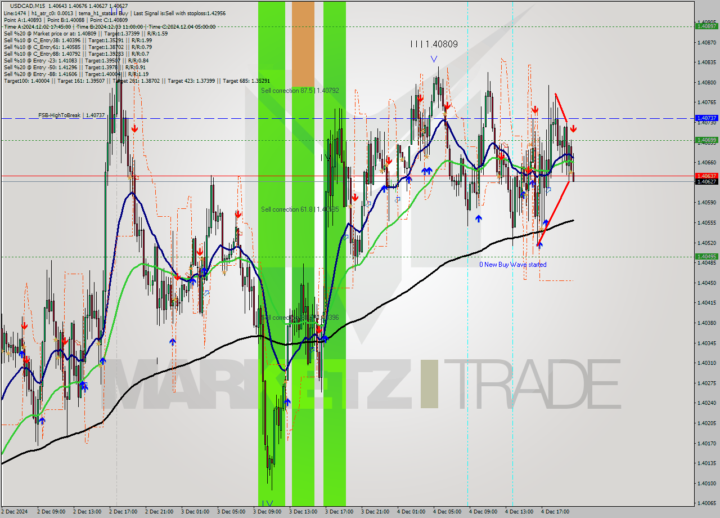Viewport: 720px width, 518px height.
Task: Click the '2 Dec 21:00' time label
Action: pyautogui.click(x=159, y=512)
